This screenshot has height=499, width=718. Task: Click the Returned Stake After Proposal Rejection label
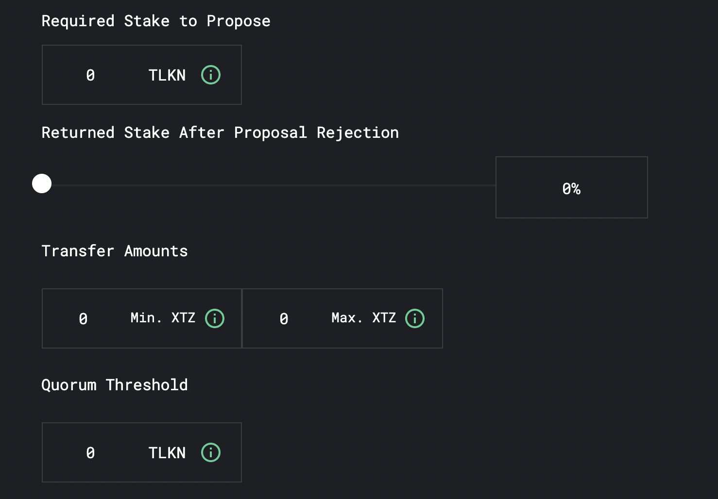pos(220,133)
